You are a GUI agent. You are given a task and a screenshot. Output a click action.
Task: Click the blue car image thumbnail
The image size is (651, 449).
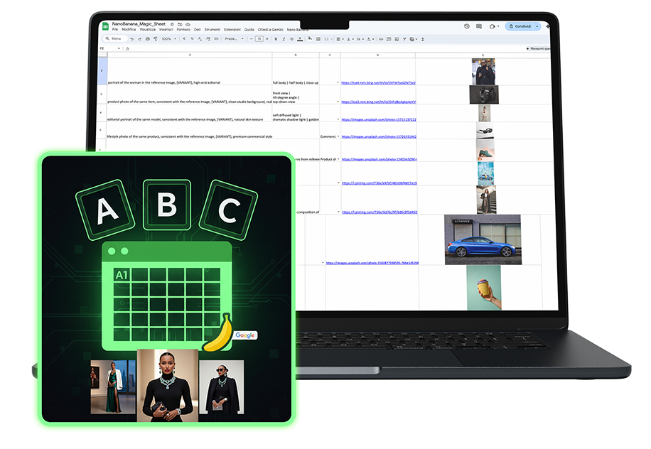click(x=483, y=239)
